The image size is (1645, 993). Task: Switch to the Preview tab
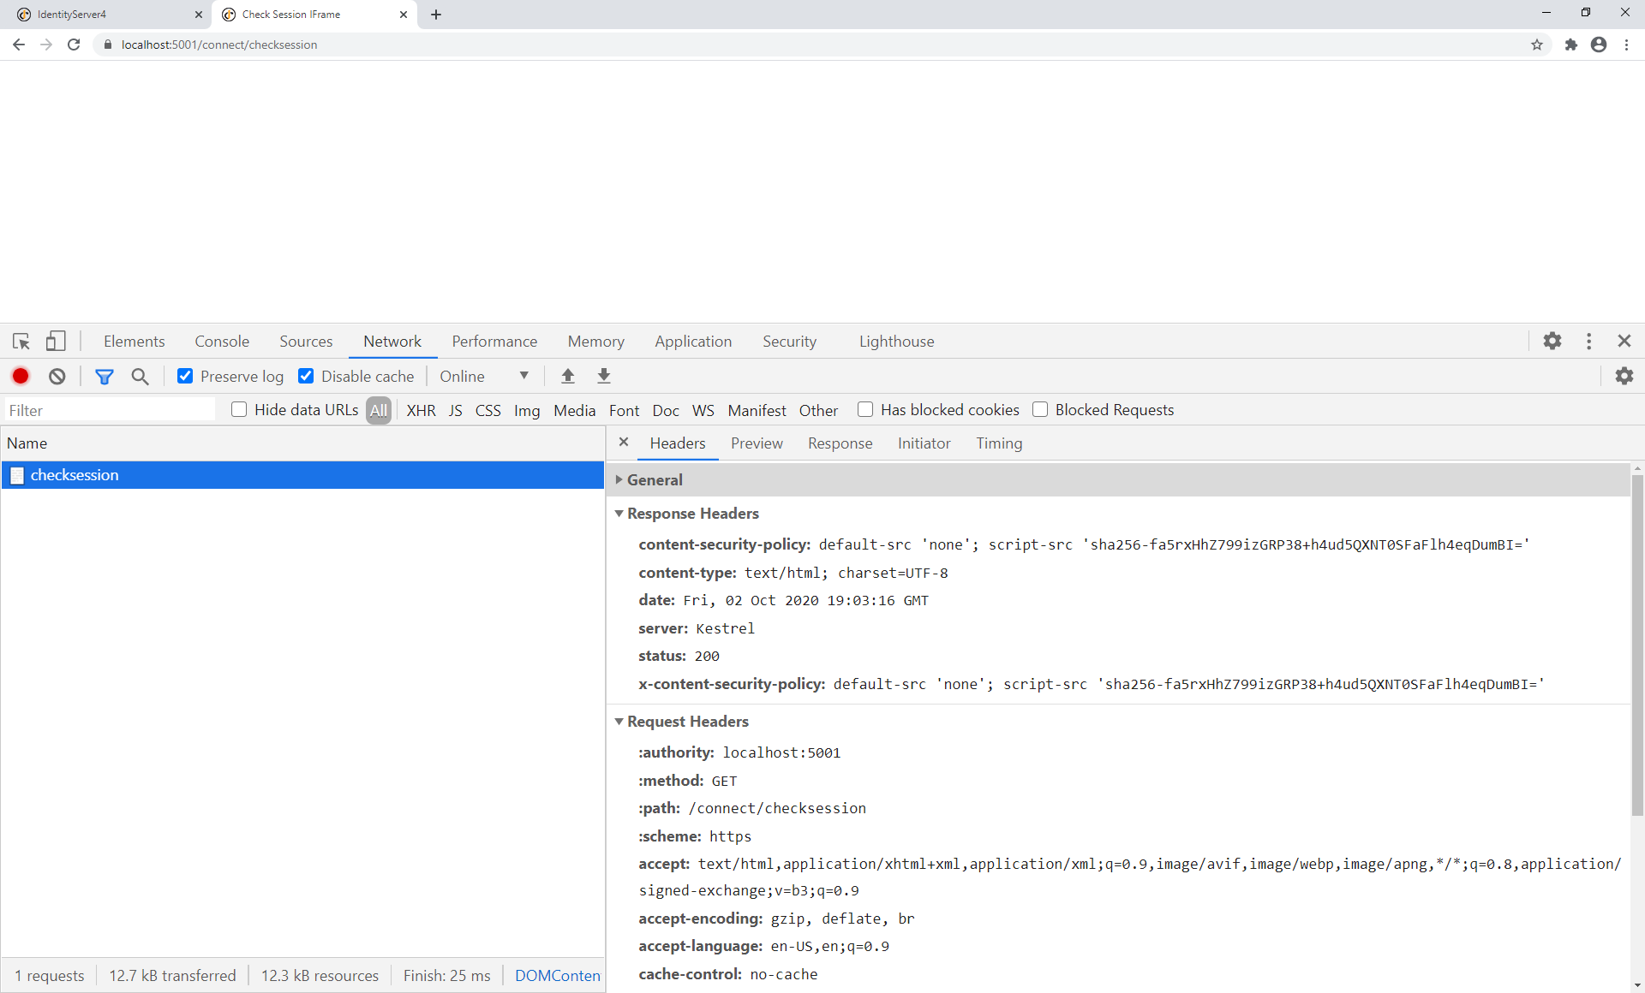757,443
